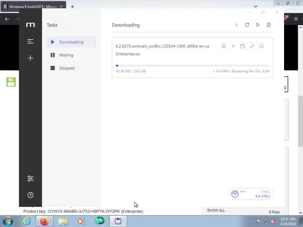The image size is (303, 227).
Task: Launch Internet Explorer from taskbar
Action: 26,221
